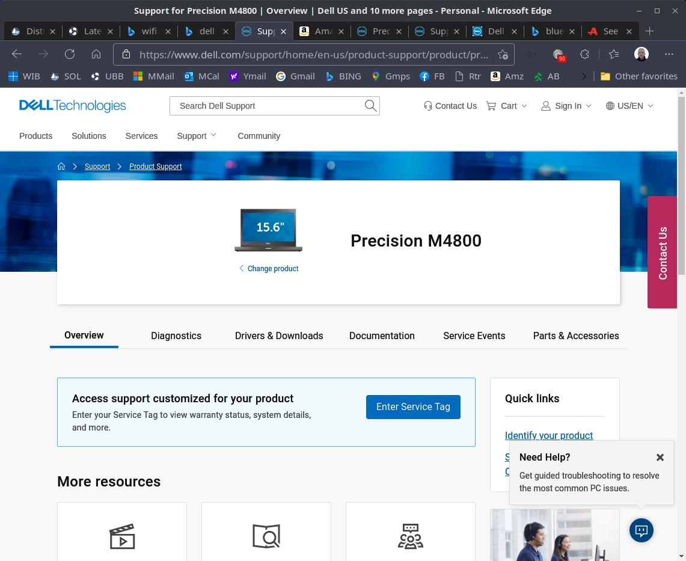Image resolution: width=686 pixels, height=561 pixels.
Task: Click the manuals search book icon
Action: [266, 536]
